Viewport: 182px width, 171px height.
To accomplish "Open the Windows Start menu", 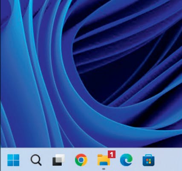I will (x=13, y=160).
